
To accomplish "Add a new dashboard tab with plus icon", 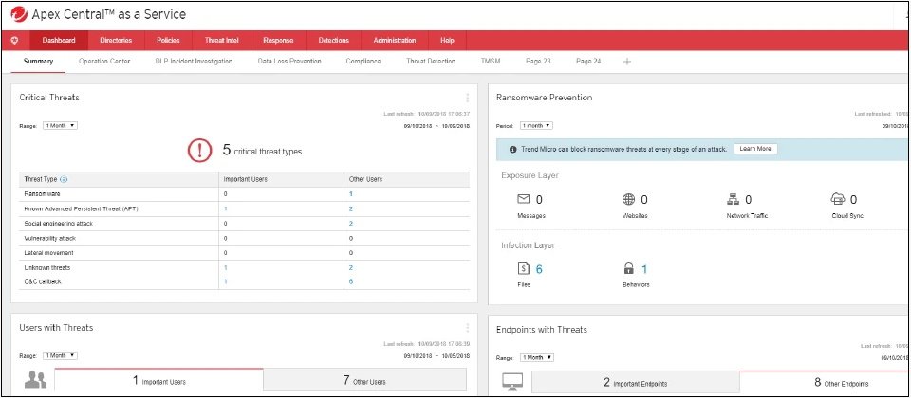I will tap(627, 62).
